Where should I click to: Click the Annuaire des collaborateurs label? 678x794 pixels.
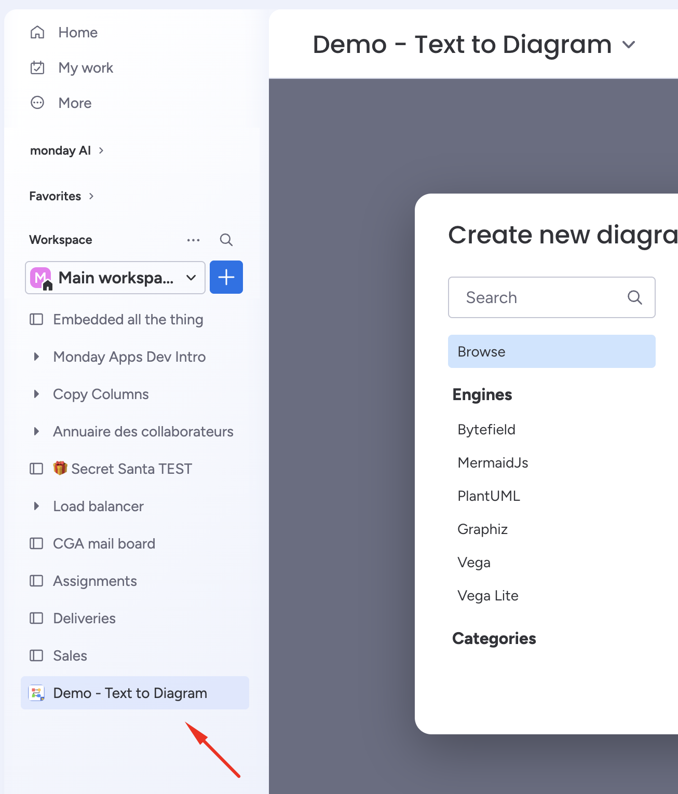click(143, 432)
